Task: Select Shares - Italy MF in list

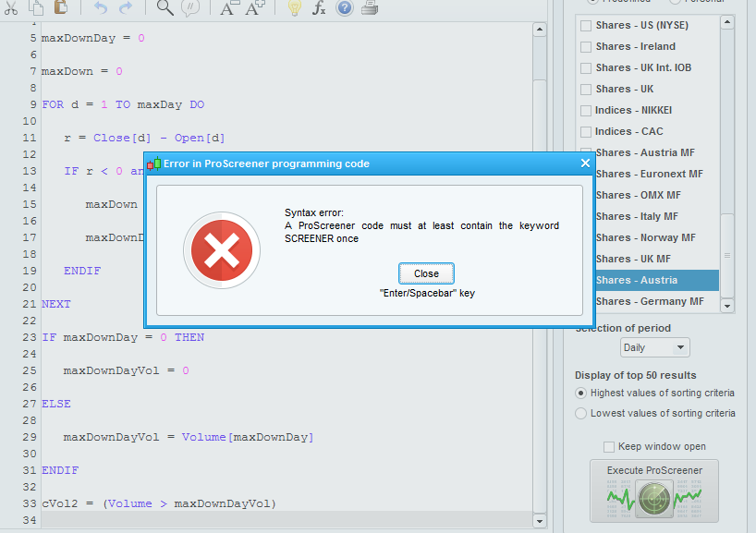Action: [637, 216]
